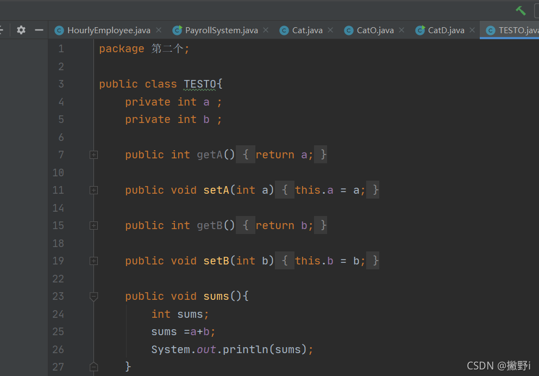Click the green hammer Build icon
The image size is (539, 376).
pos(521,11)
